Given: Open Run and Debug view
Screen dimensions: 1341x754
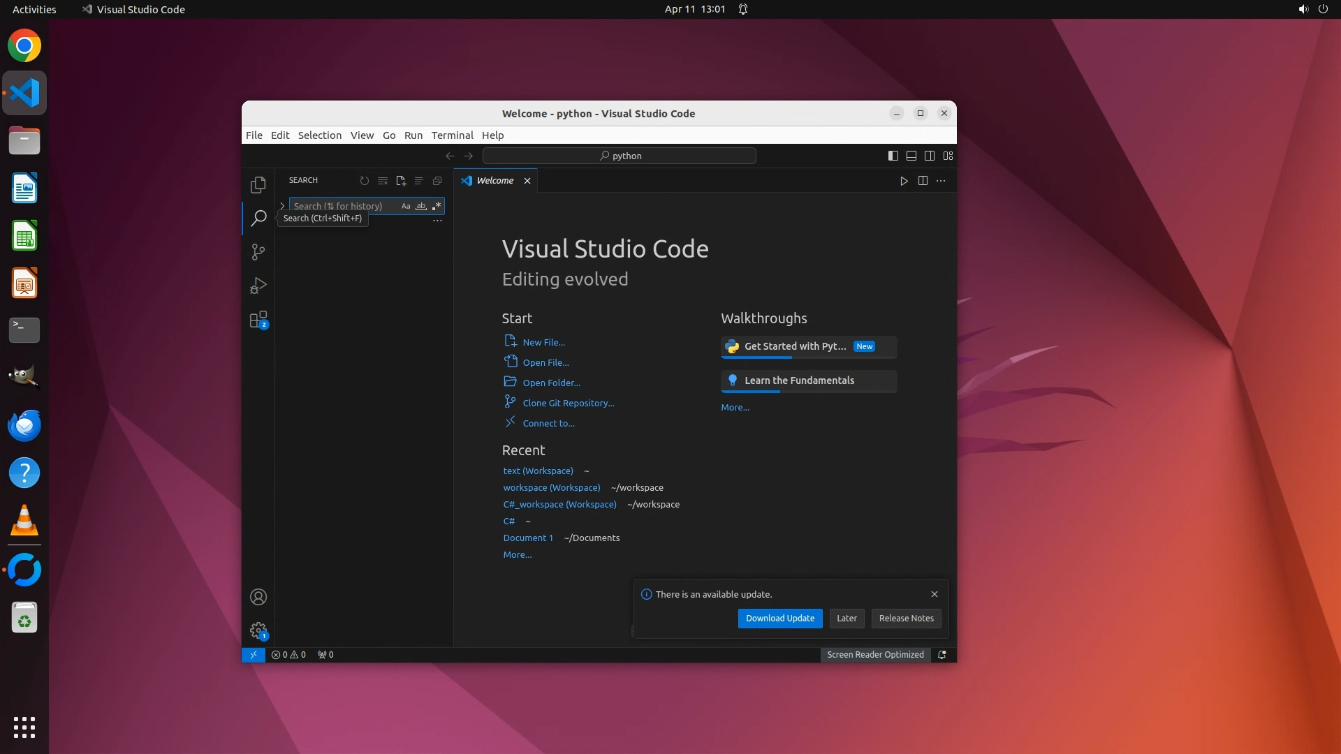Looking at the screenshot, I should coord(258,286).
